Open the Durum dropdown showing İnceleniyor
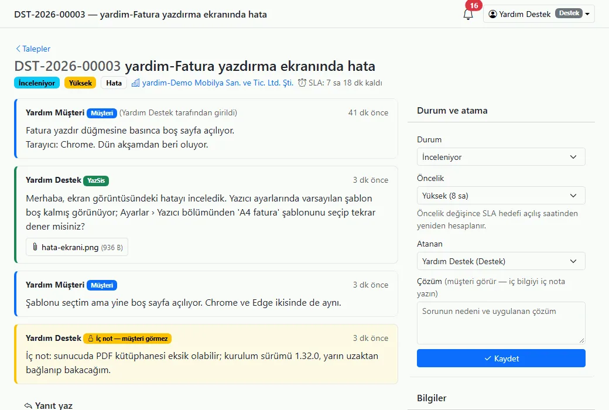 click(501, 157)
